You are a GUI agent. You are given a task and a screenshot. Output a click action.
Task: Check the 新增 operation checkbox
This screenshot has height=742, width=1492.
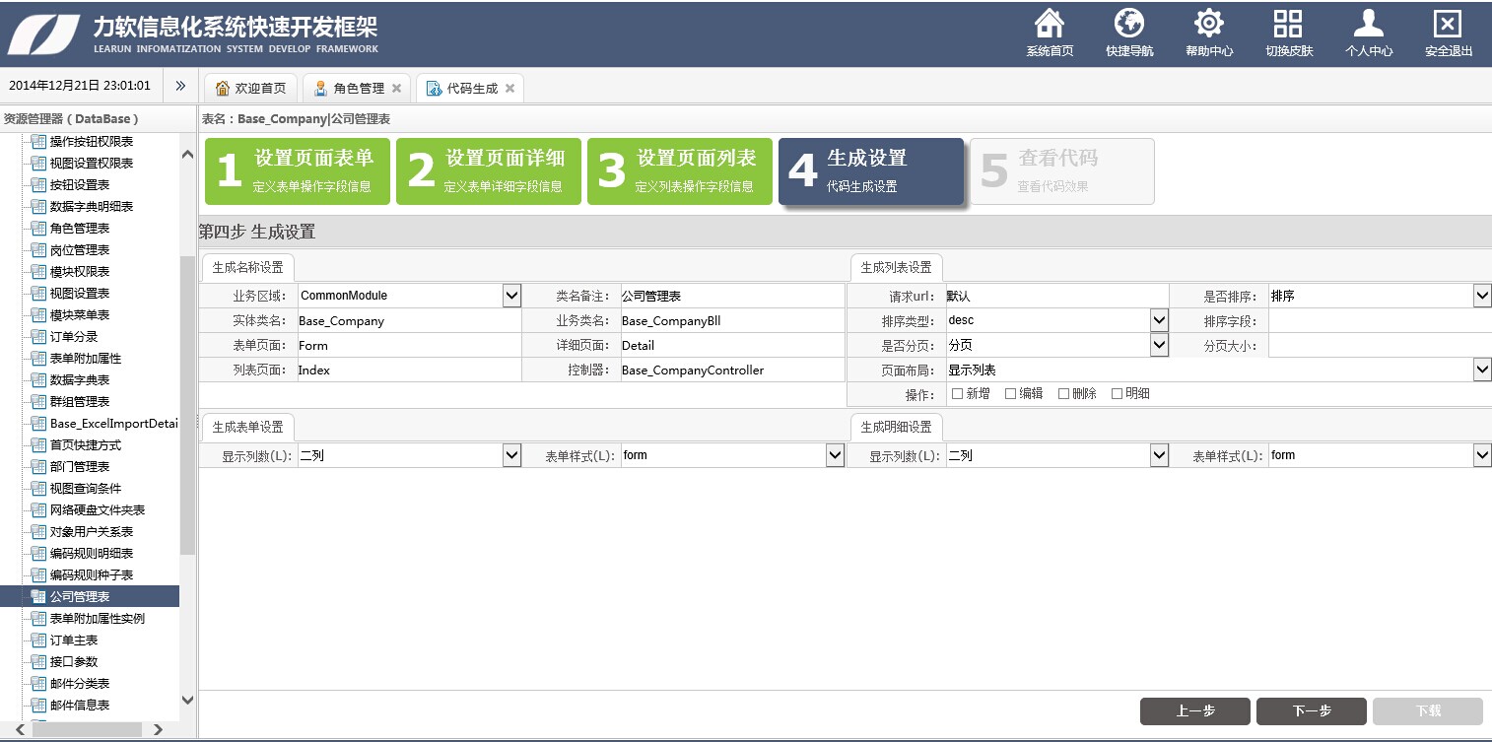point(958,393)
